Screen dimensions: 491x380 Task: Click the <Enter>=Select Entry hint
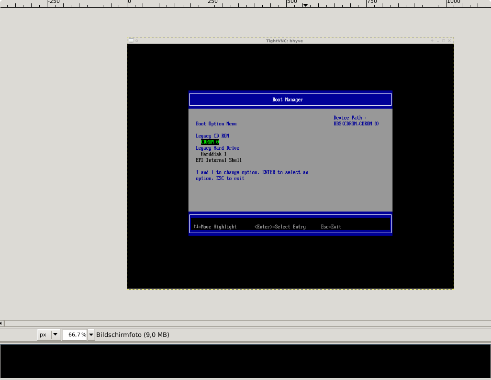pos(280,227)
